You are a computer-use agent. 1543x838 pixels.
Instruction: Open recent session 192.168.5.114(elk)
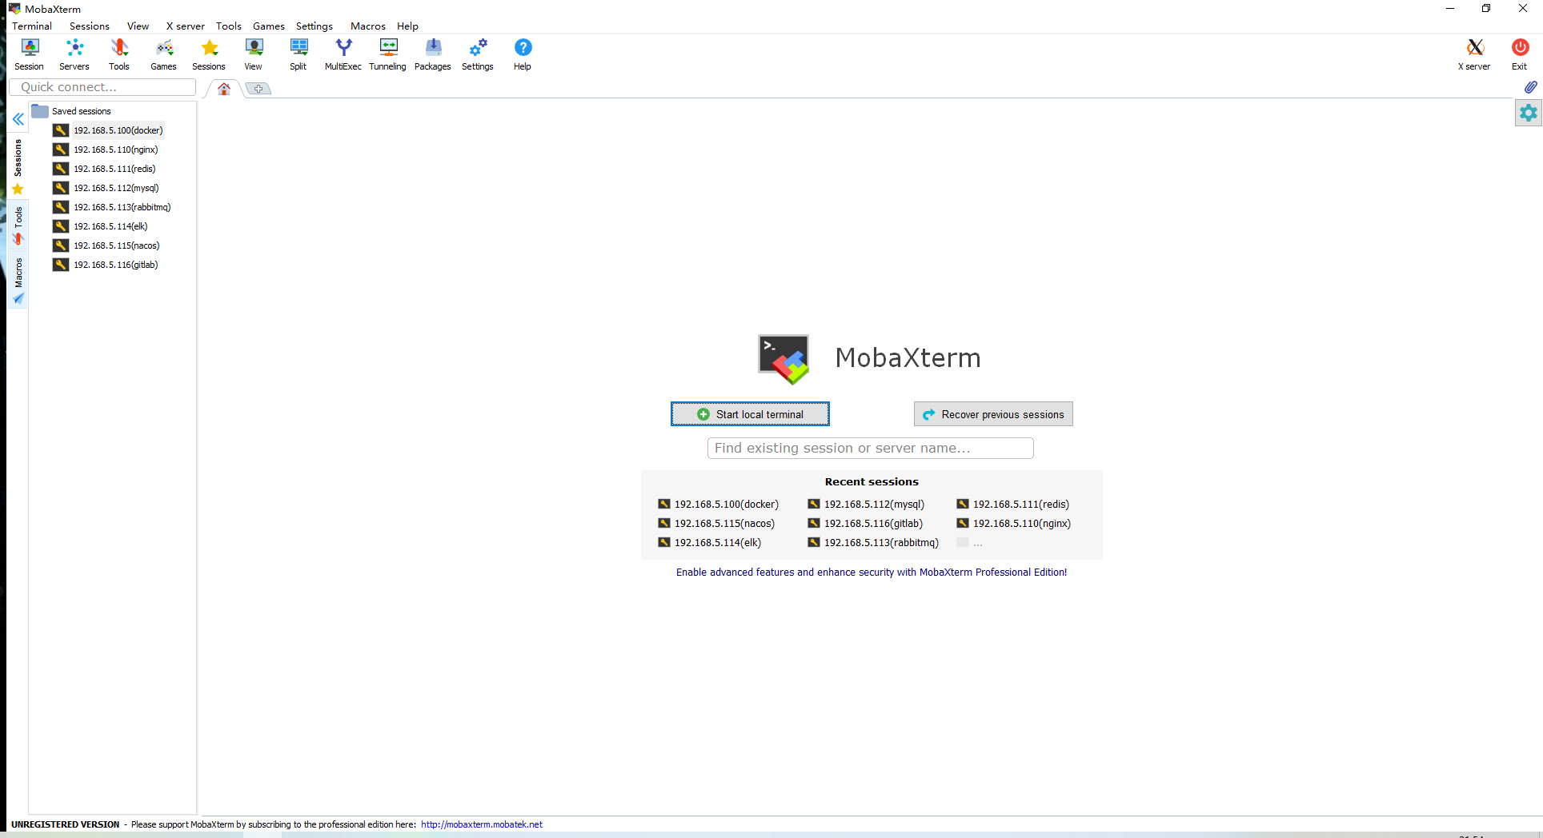coord(710,542)
